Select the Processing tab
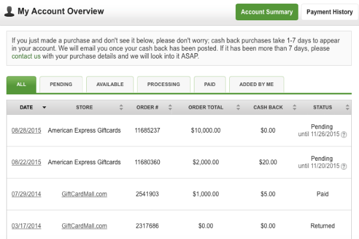This screenshot has width=359, height=239. [163, 84]
